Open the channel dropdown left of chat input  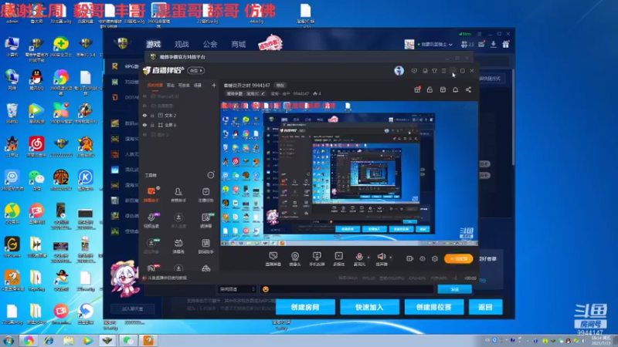click(x=238, y=289)
